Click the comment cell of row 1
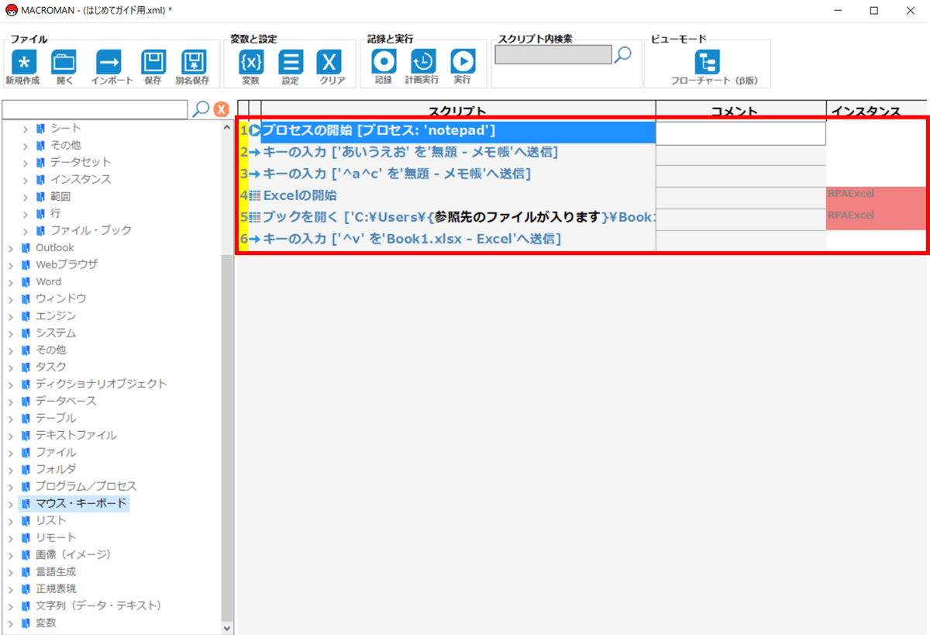Screen dimensions: 930x635 pyautogui.click(x=741, y=133)
